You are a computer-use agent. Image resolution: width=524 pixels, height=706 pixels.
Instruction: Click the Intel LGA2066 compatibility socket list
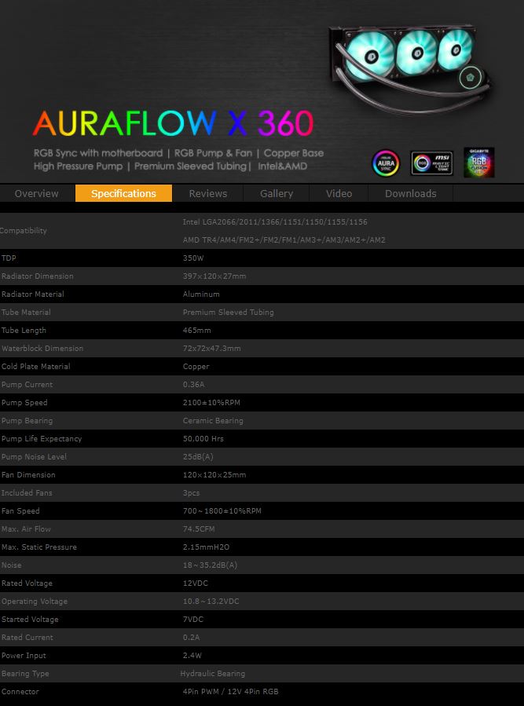pos(275,222)
